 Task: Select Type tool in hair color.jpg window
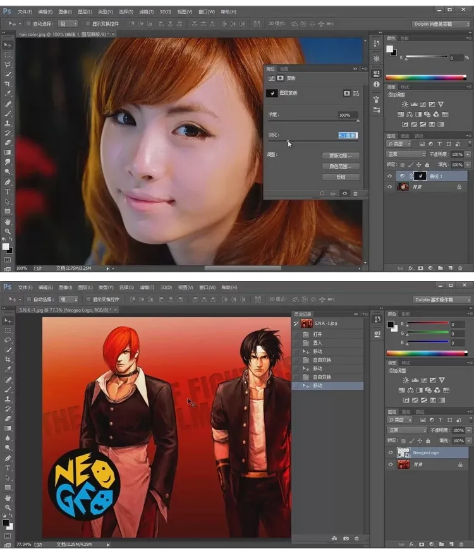pyautogui.click(x=8, y=192)
